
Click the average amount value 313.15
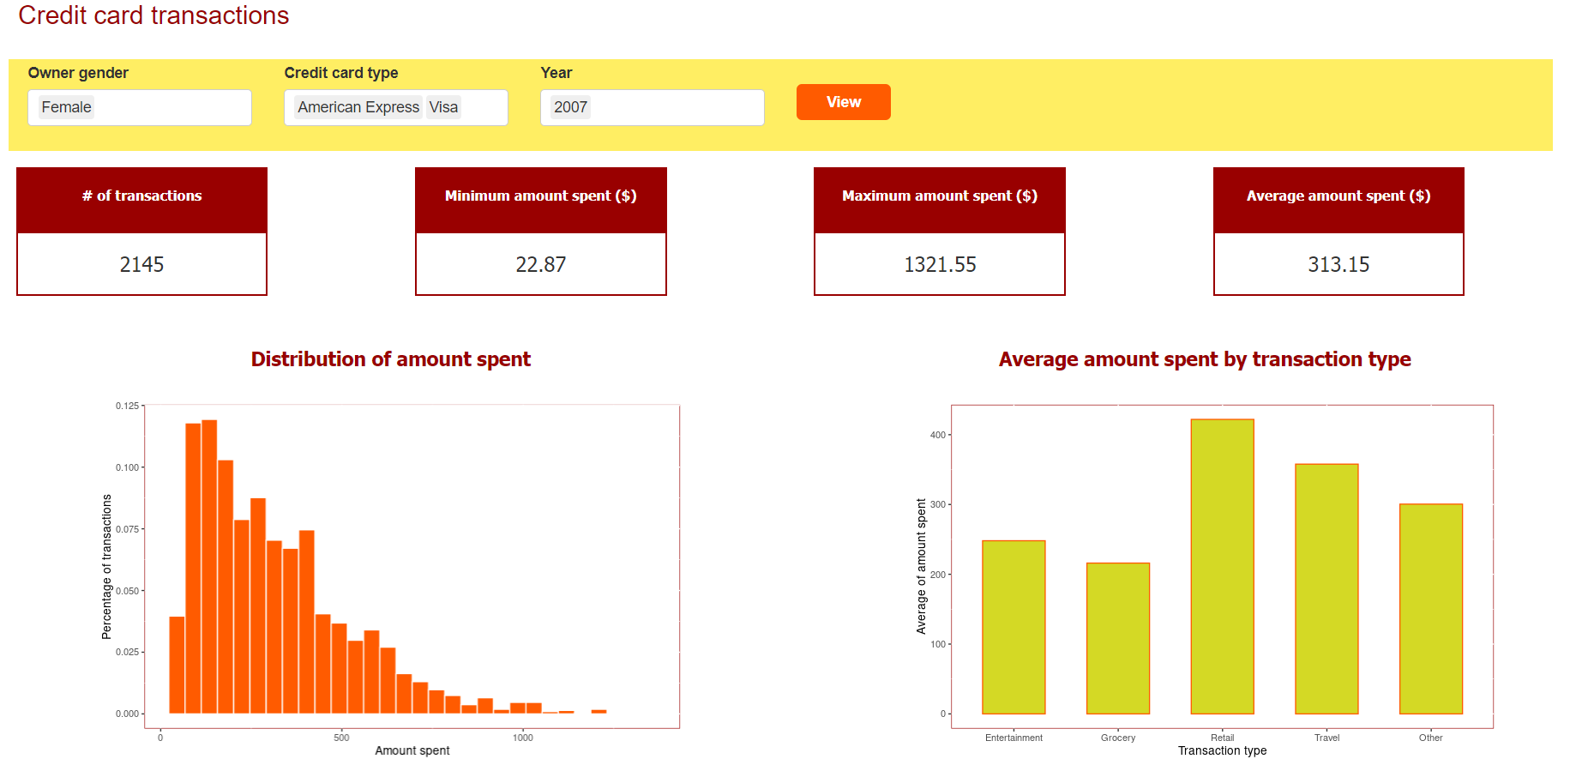[1338, 264]
